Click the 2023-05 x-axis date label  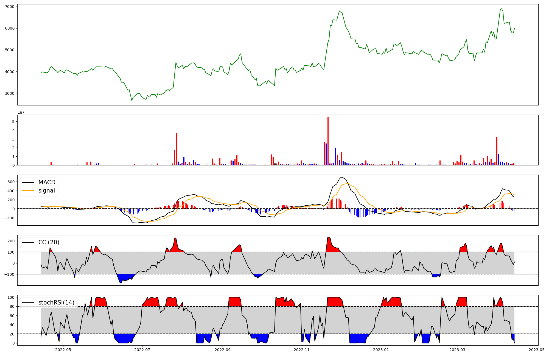(x=537, y=350)
